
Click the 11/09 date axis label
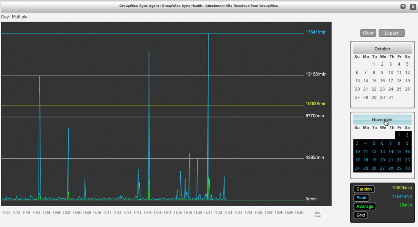tap(87, 213)
